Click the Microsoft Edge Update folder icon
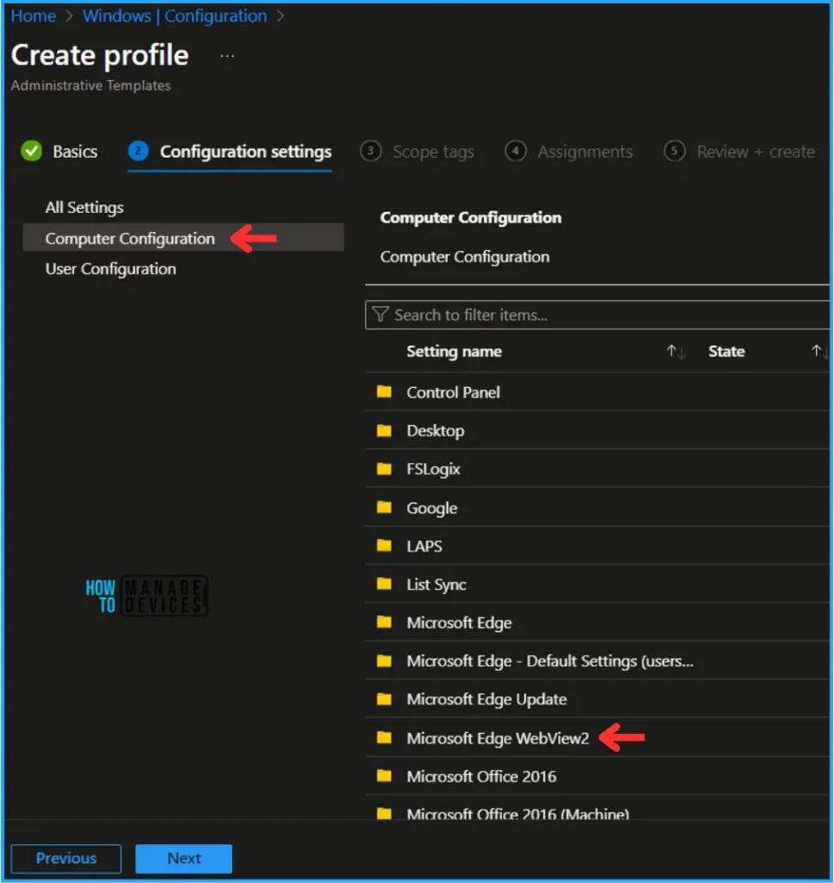This screenshot has width=834, height=883. point(384,698)
